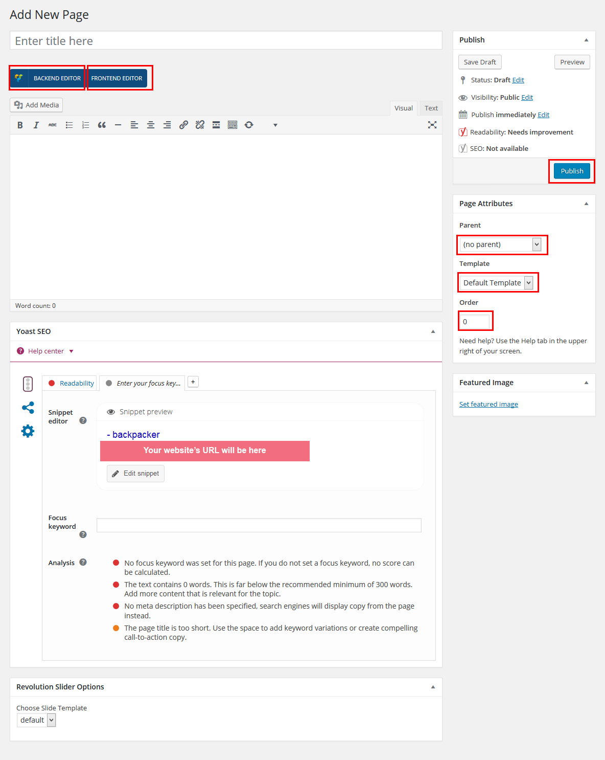Click the italic formatting icon
Image resolution: width=605 pixels, height=760 pixels.
click(36, 125)
